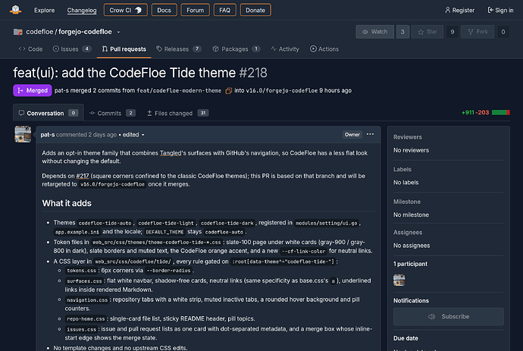The image size is (523, 351).
Task: Click the 'modules/setting/ui.go' code snippet
Action: click(327, 223)
